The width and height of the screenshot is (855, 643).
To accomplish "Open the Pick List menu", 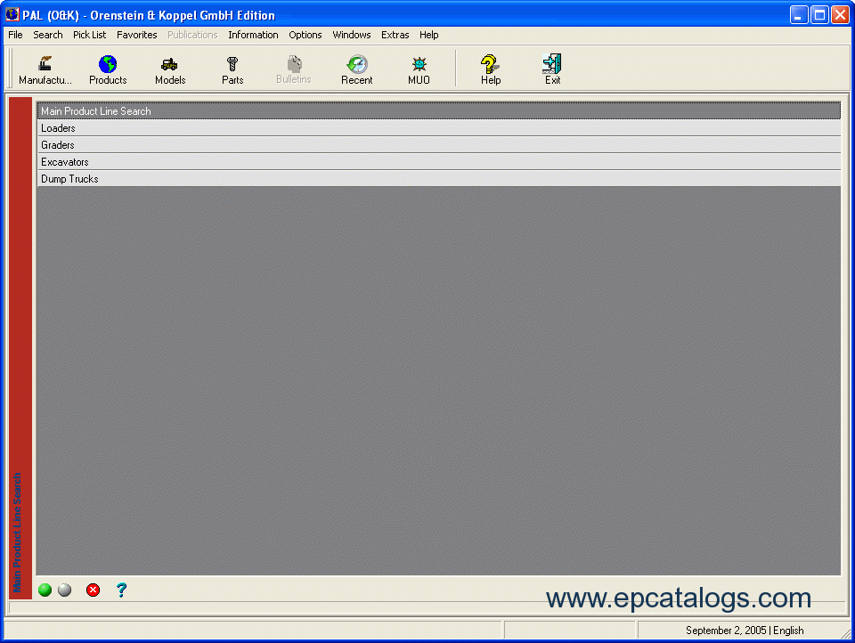I will [x=89, y=35].
